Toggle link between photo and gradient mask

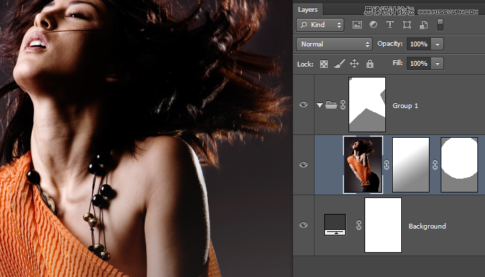click(387, 165)
